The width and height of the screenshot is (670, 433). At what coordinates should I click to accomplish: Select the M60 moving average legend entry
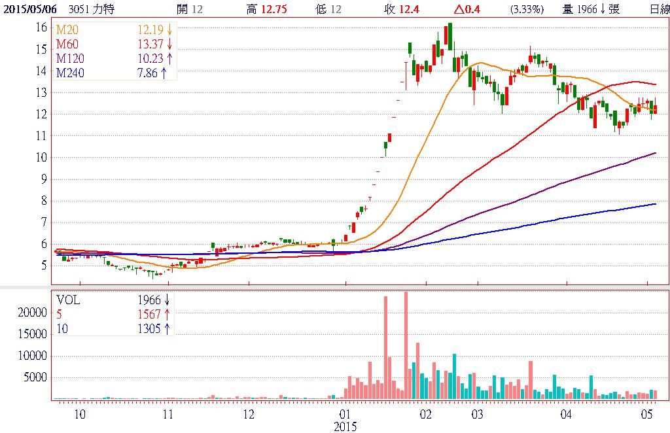click(66, 44)
